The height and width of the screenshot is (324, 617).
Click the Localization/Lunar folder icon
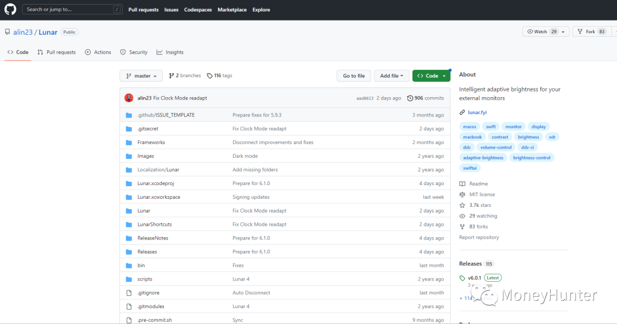pyautogui.click(x=129, y=170)
